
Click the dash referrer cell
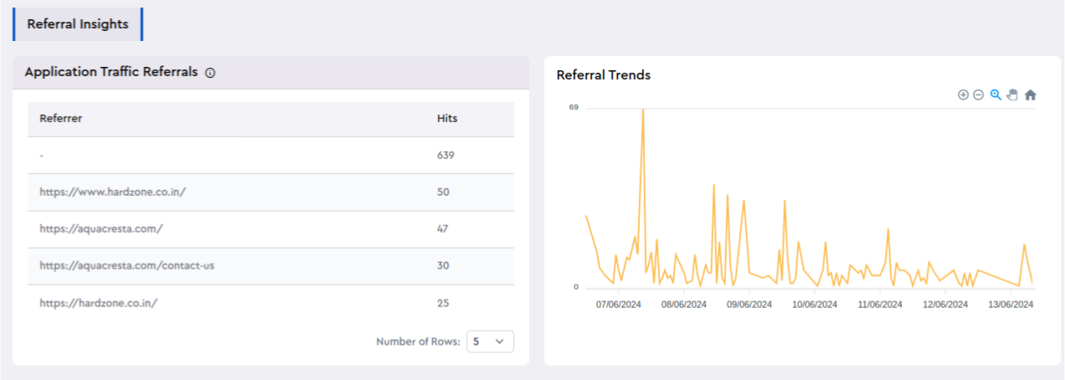pos(41,156)
